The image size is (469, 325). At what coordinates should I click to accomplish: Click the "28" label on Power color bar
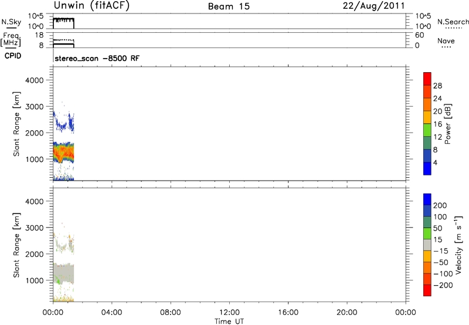437,86
